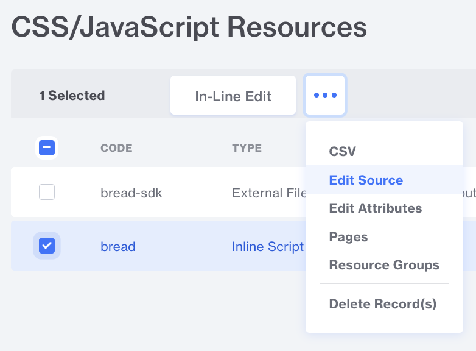Click Delete Record(s) in the menu
Viewport: 476px width, 351px height.
[x=382, y=304]
